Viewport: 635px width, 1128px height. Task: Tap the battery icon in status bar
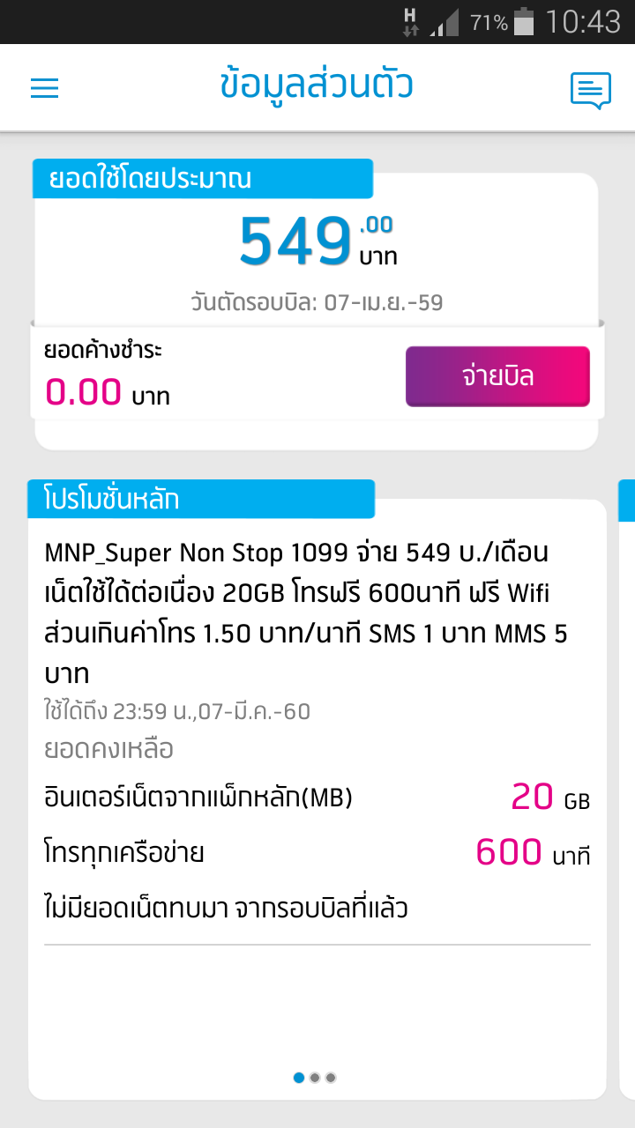click(x=524, y=21)
